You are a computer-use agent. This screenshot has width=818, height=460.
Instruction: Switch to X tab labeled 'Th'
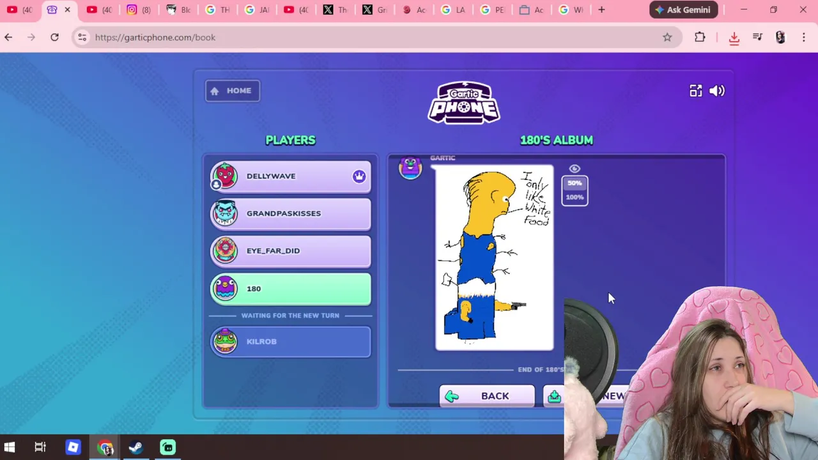tap(336, 10)
